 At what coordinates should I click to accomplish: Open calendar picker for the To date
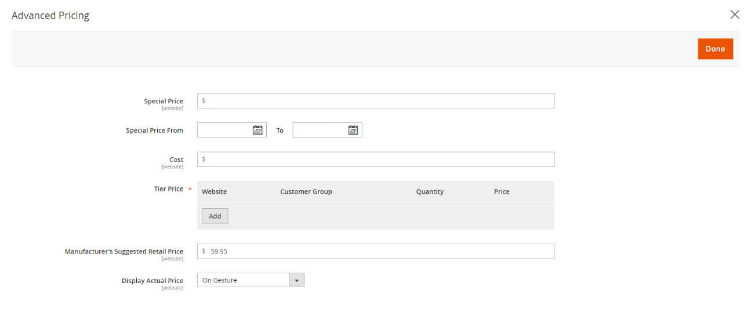pos(353,130)
